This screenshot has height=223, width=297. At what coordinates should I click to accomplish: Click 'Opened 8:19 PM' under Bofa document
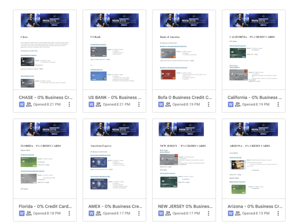[186, 104]
